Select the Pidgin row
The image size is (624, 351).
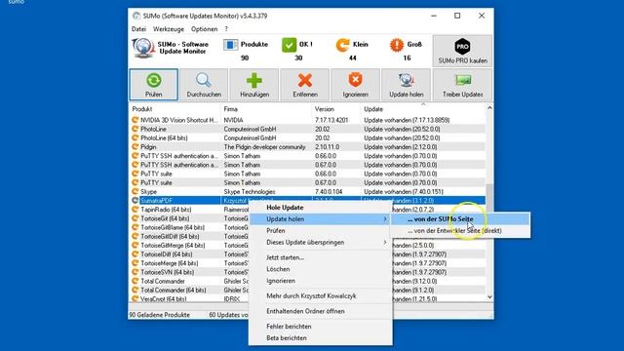307,147
